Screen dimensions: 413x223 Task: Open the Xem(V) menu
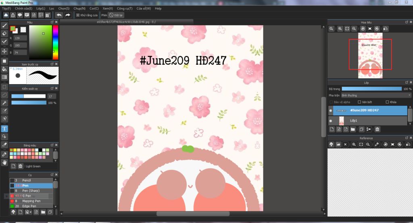click(x=108, y=8)
